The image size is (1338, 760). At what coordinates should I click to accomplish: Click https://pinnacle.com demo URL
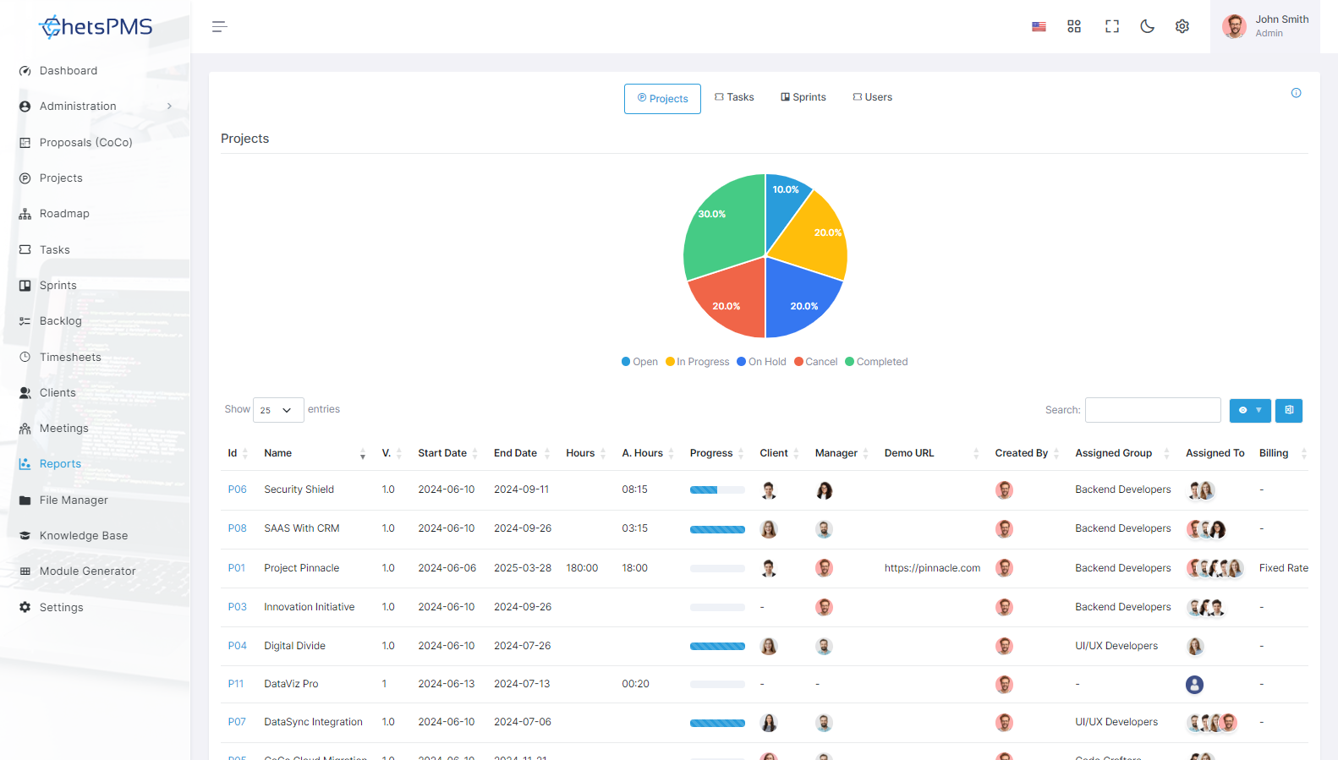[932, 568]
